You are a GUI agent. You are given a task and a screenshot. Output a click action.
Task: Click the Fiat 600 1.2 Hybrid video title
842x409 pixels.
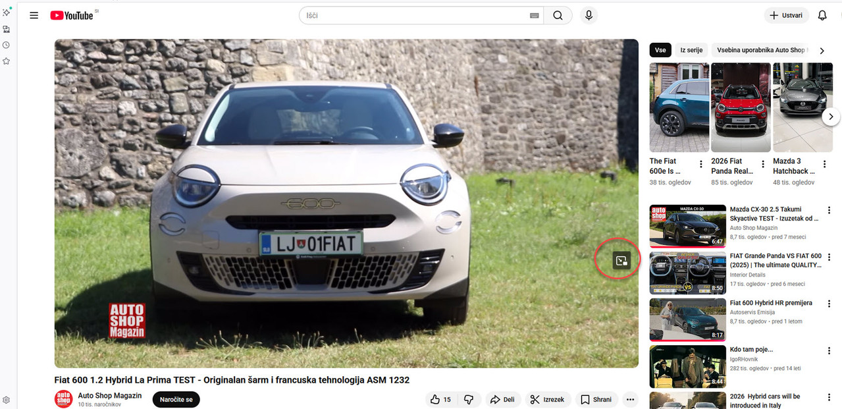pyautogui.click(x=232, y=380)
